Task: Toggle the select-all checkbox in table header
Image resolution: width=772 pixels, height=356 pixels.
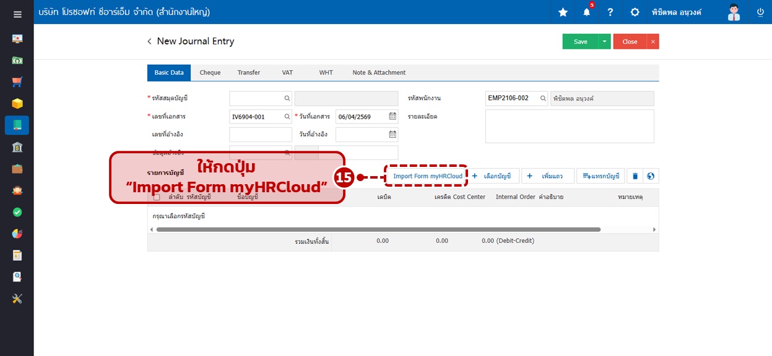Action: point(157,197)
